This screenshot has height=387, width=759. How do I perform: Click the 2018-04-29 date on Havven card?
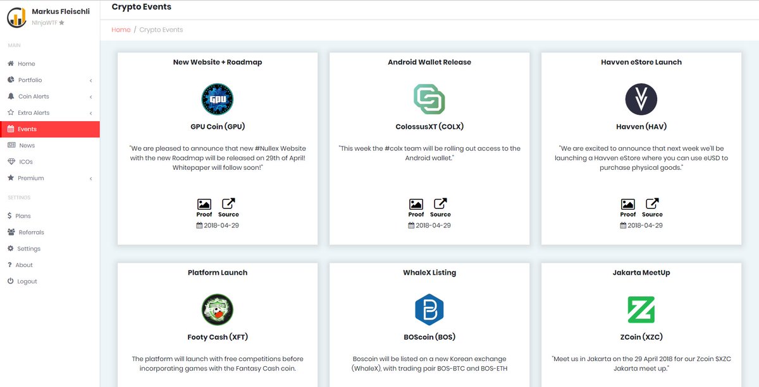tap(645, 225)
